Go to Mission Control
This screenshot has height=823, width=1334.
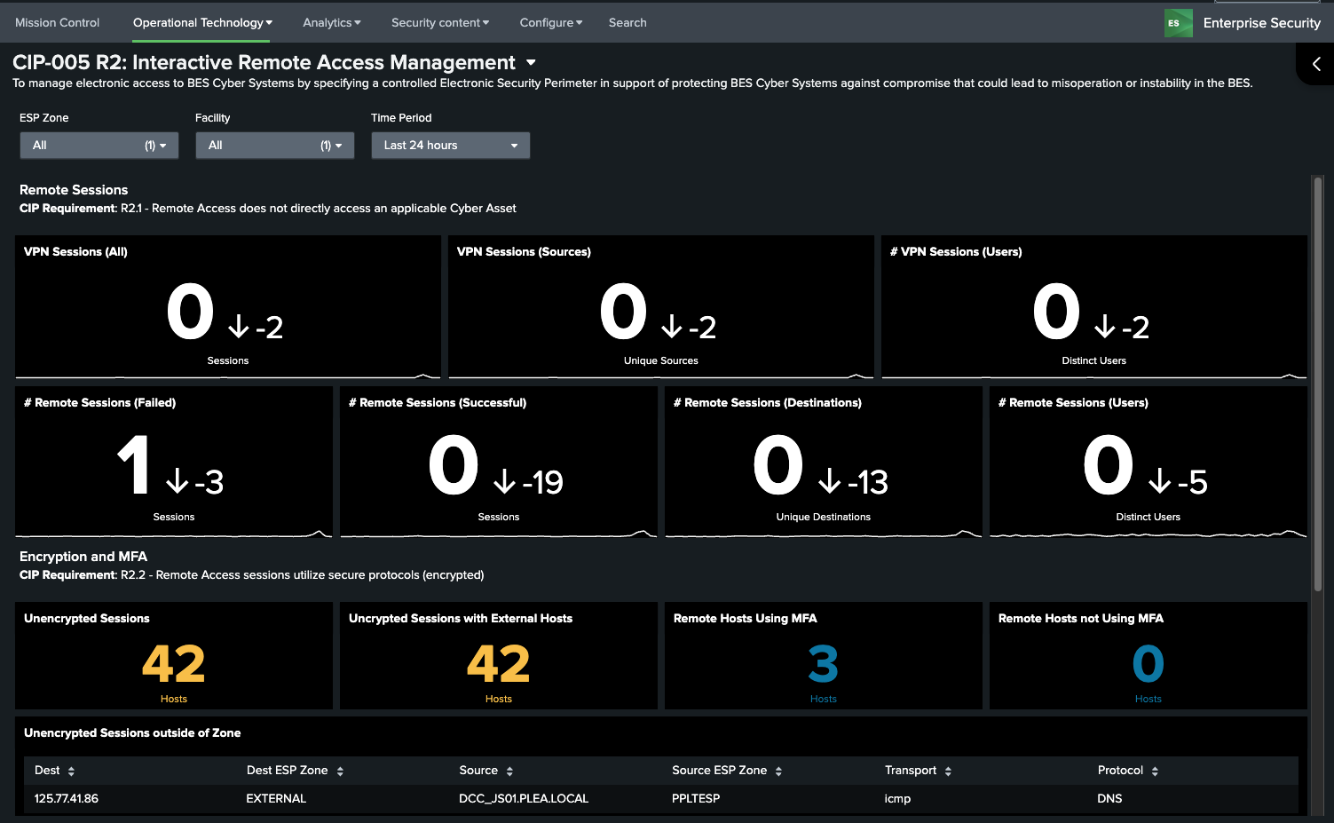tap(58, 23)
